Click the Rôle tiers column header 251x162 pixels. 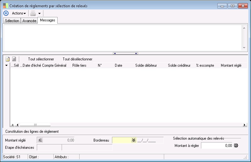(79, 65)
